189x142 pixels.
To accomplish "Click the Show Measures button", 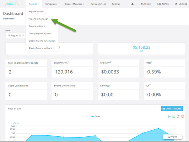I will pyautogui.click(x=172, y=109).
